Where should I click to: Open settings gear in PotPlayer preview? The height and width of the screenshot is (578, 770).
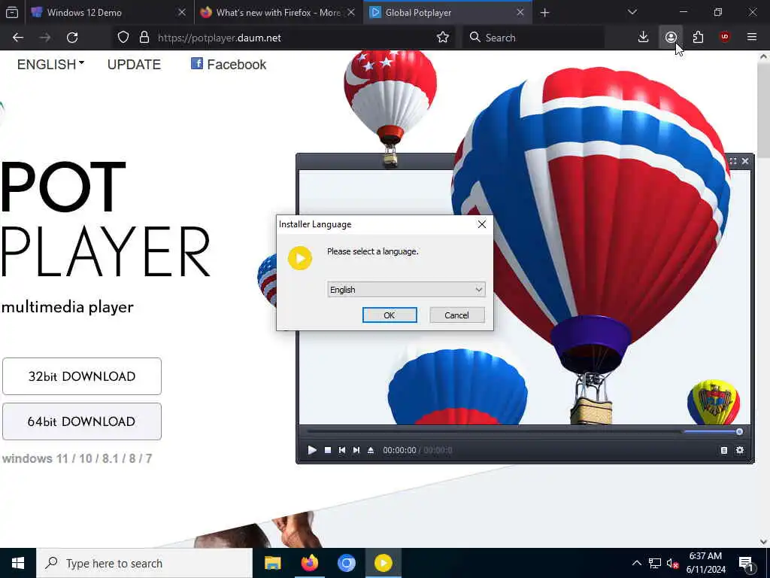point(740,450)
